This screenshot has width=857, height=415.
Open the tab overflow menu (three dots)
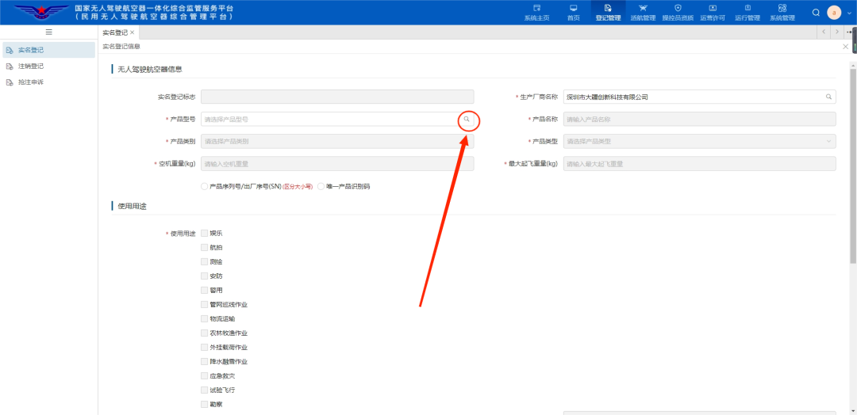(850, 32)
